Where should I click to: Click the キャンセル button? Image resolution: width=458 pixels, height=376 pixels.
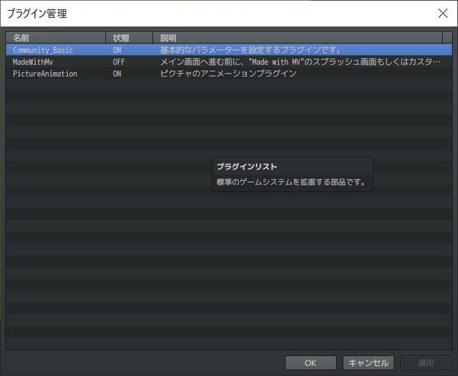(x=369, y=363)
